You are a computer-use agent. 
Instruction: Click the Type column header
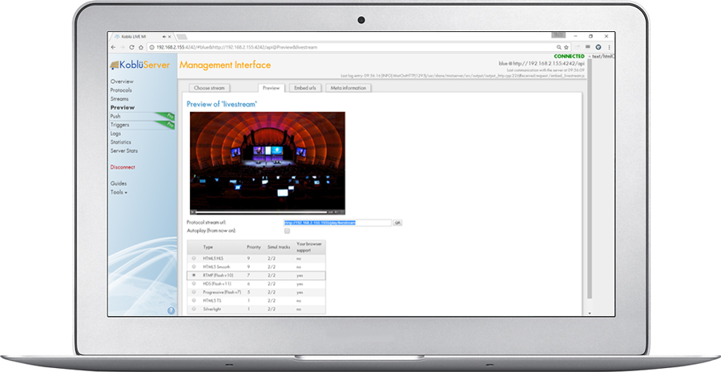click(x=207, y=247)
